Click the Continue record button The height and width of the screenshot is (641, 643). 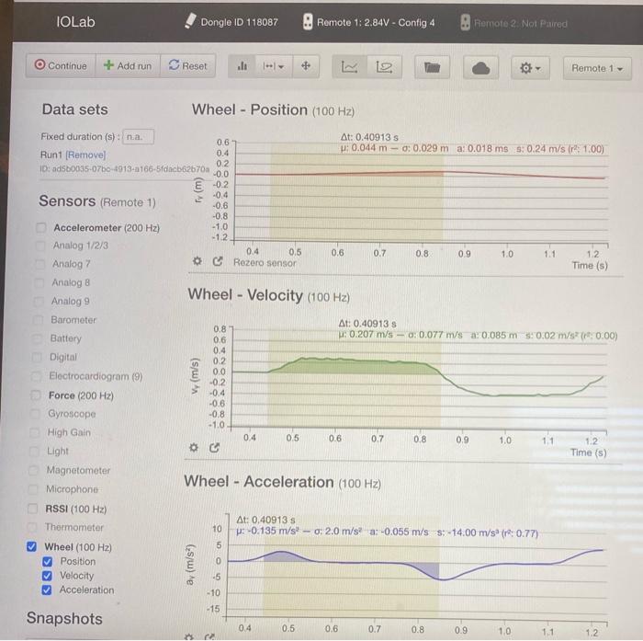point(61,65)
